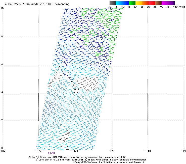Click the latitude axis label '6'

click(2, 64)
